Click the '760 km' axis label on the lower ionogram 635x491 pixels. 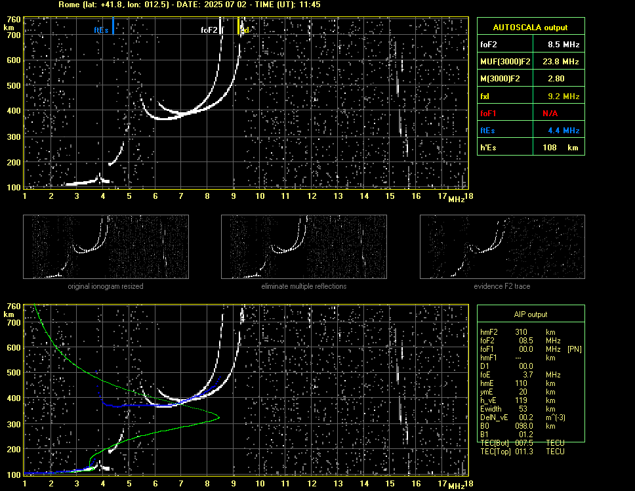(x=12, y=310)
